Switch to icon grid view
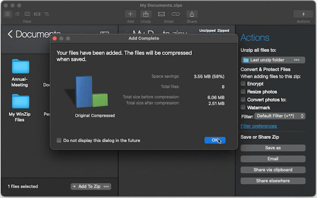The image size is (317, 198). 7,14
